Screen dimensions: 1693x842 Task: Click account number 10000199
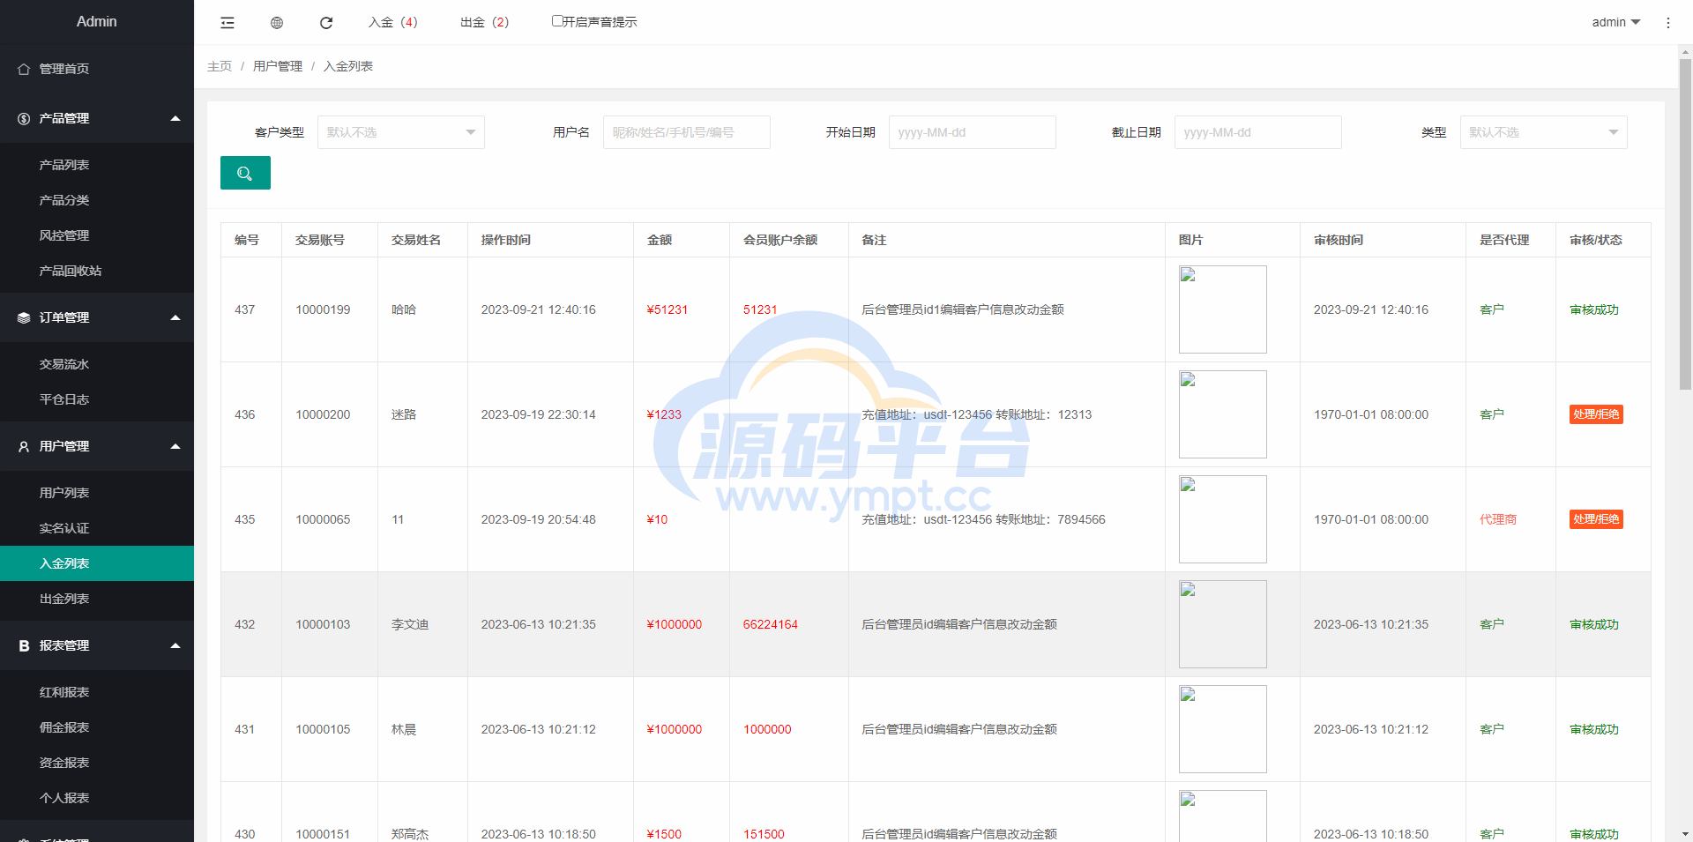click(x=323, y=309)
